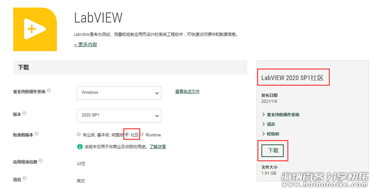Screen dimensions: 372x190
Task: Open the + 更多内容 link
Action: coord(86,45)
